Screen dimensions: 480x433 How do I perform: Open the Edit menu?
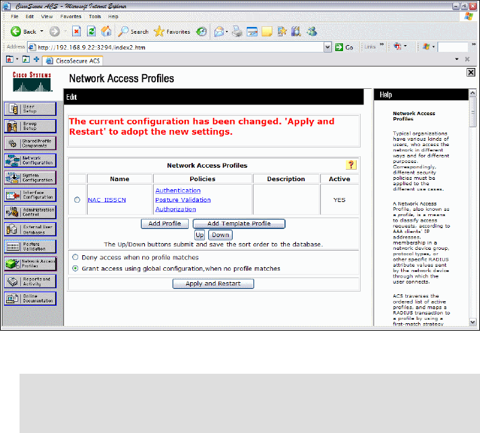pyautogui.click(x=30, y=17)
